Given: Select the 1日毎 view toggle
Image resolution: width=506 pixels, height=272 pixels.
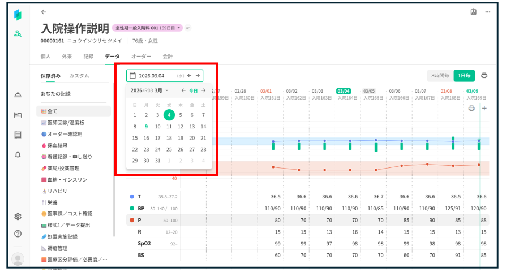Looking at the screenshot, I should [465, 75].
